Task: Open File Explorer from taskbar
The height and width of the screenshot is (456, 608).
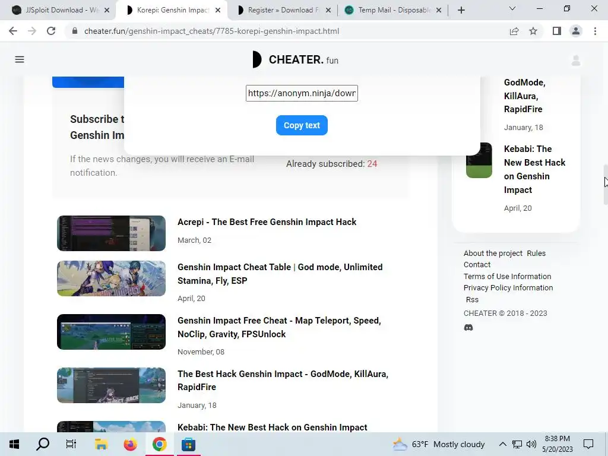Action: pos(101,444)
